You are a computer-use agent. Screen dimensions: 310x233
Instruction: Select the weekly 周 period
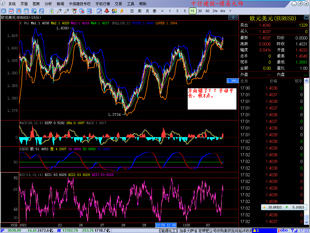click(139, 11)
